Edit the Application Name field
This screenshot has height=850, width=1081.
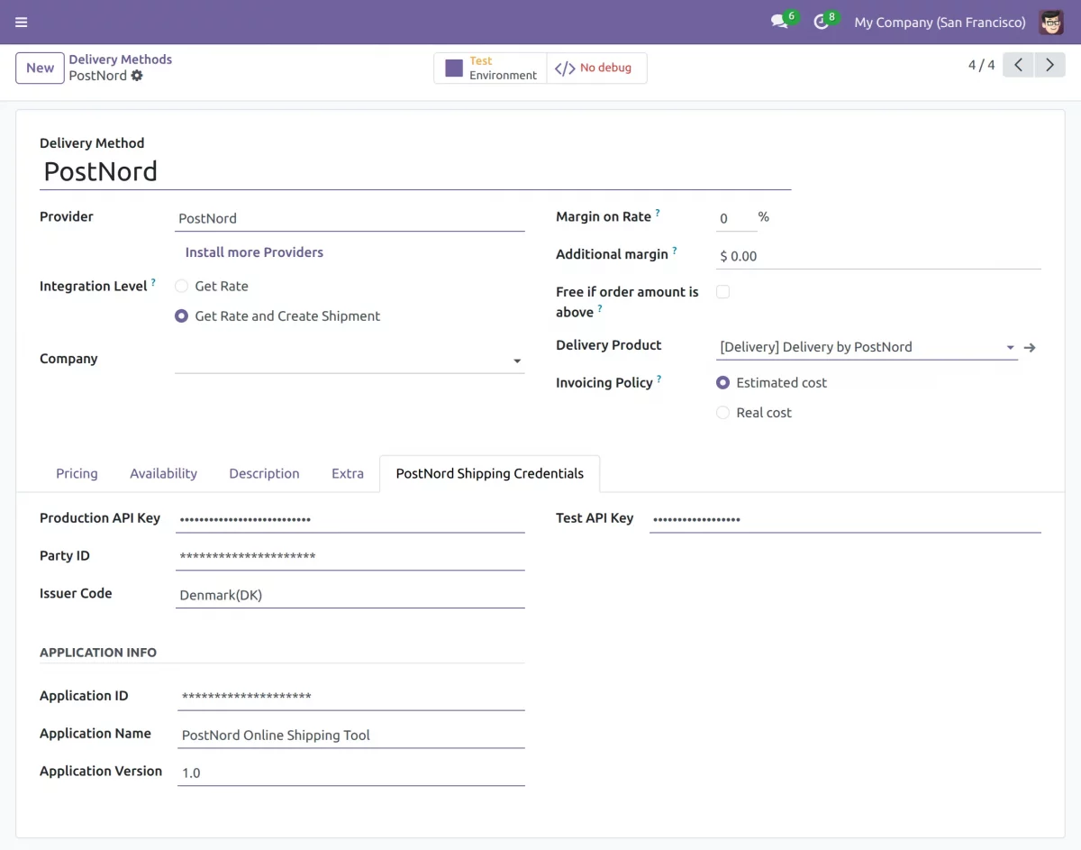tap(351, 735)
